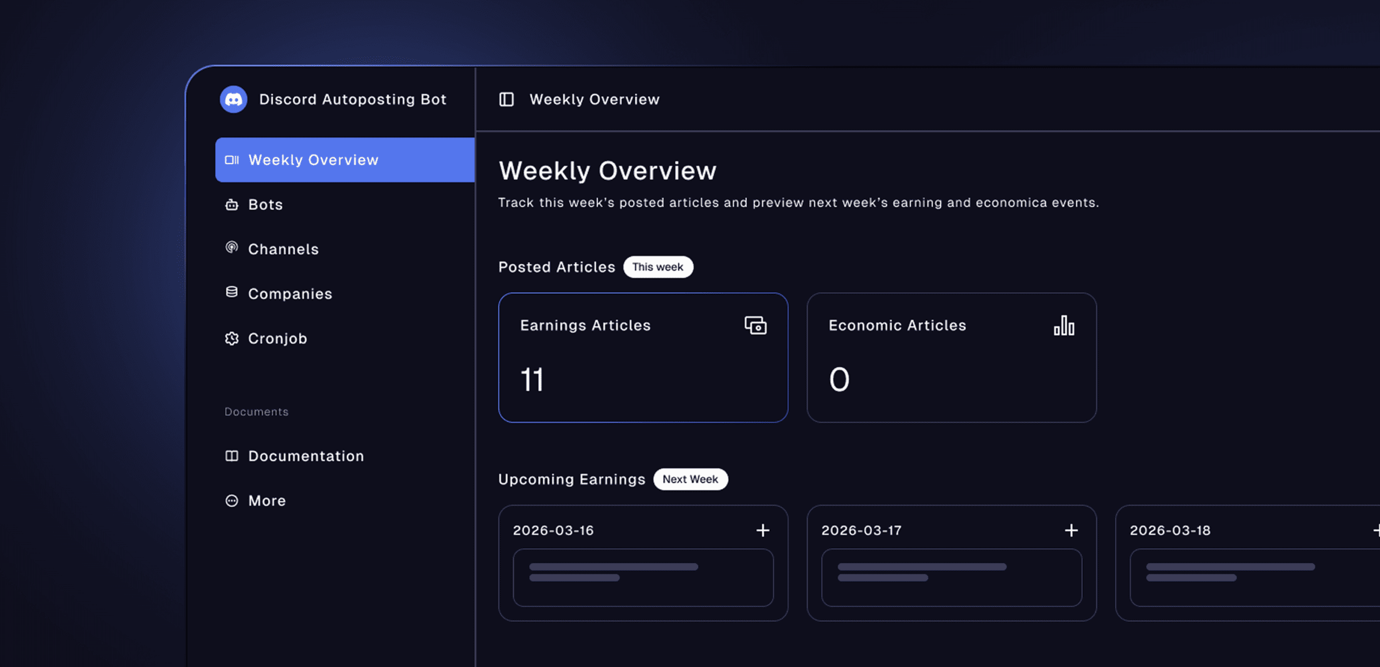Open Cronjob settings via the gear icon
The width and height of the screenshot is (1380, 667).
pos(231,338)
